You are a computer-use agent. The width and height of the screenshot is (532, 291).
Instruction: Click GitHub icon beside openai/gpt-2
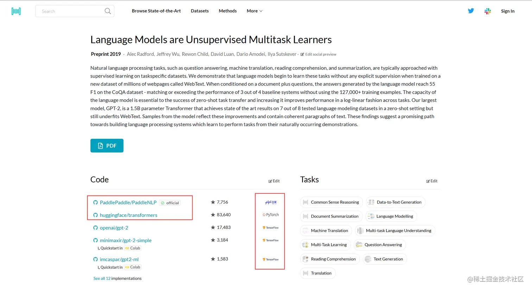(95, 228)
